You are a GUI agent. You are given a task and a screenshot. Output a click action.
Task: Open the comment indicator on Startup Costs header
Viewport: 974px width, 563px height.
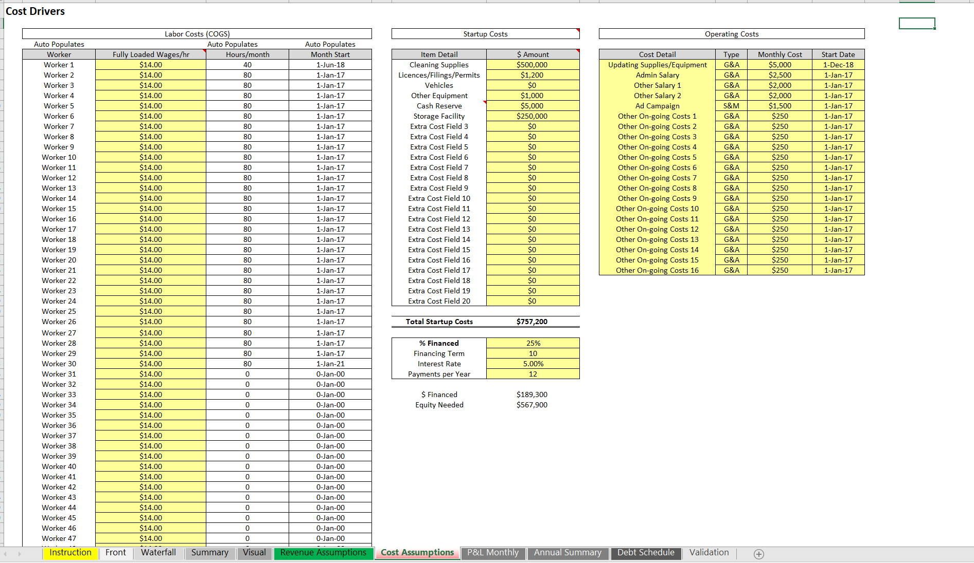578,30
